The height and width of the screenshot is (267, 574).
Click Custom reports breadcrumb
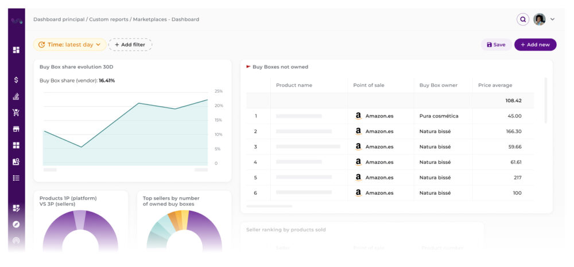click(x=108, y=19)
